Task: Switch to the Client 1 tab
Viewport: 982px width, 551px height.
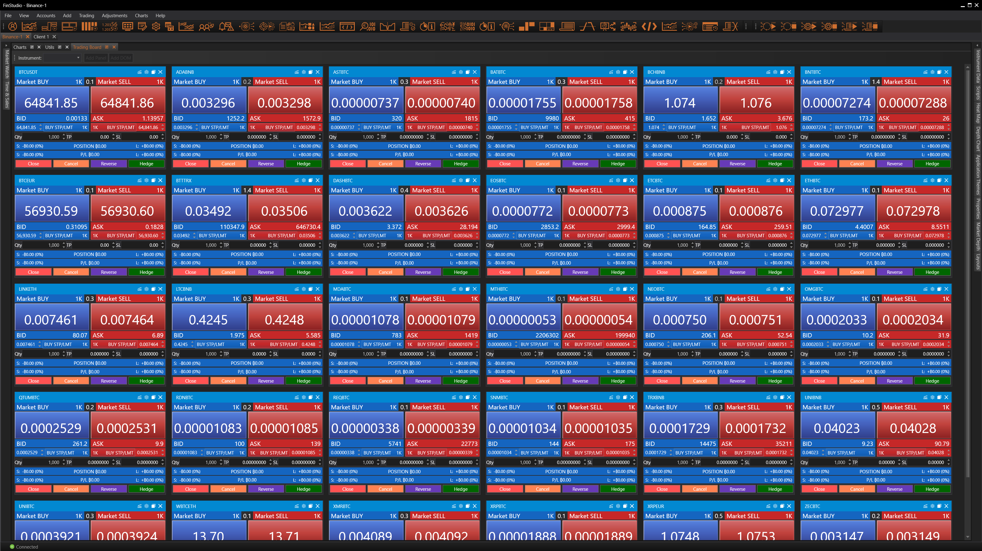Action: (41, 37)
